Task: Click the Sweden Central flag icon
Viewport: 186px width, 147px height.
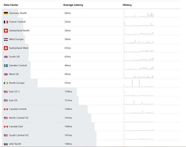Action: click(x=6, y=66)
